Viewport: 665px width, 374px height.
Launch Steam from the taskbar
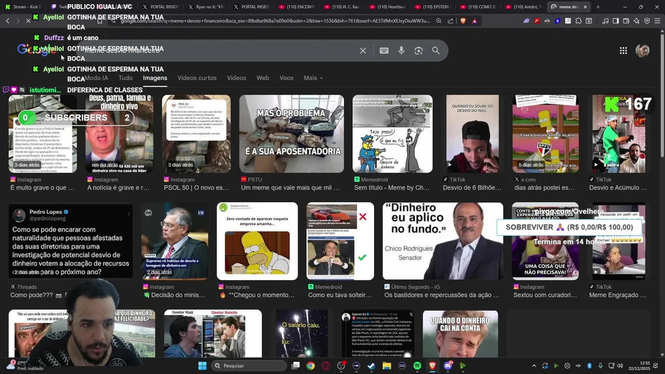pos(371,366)
